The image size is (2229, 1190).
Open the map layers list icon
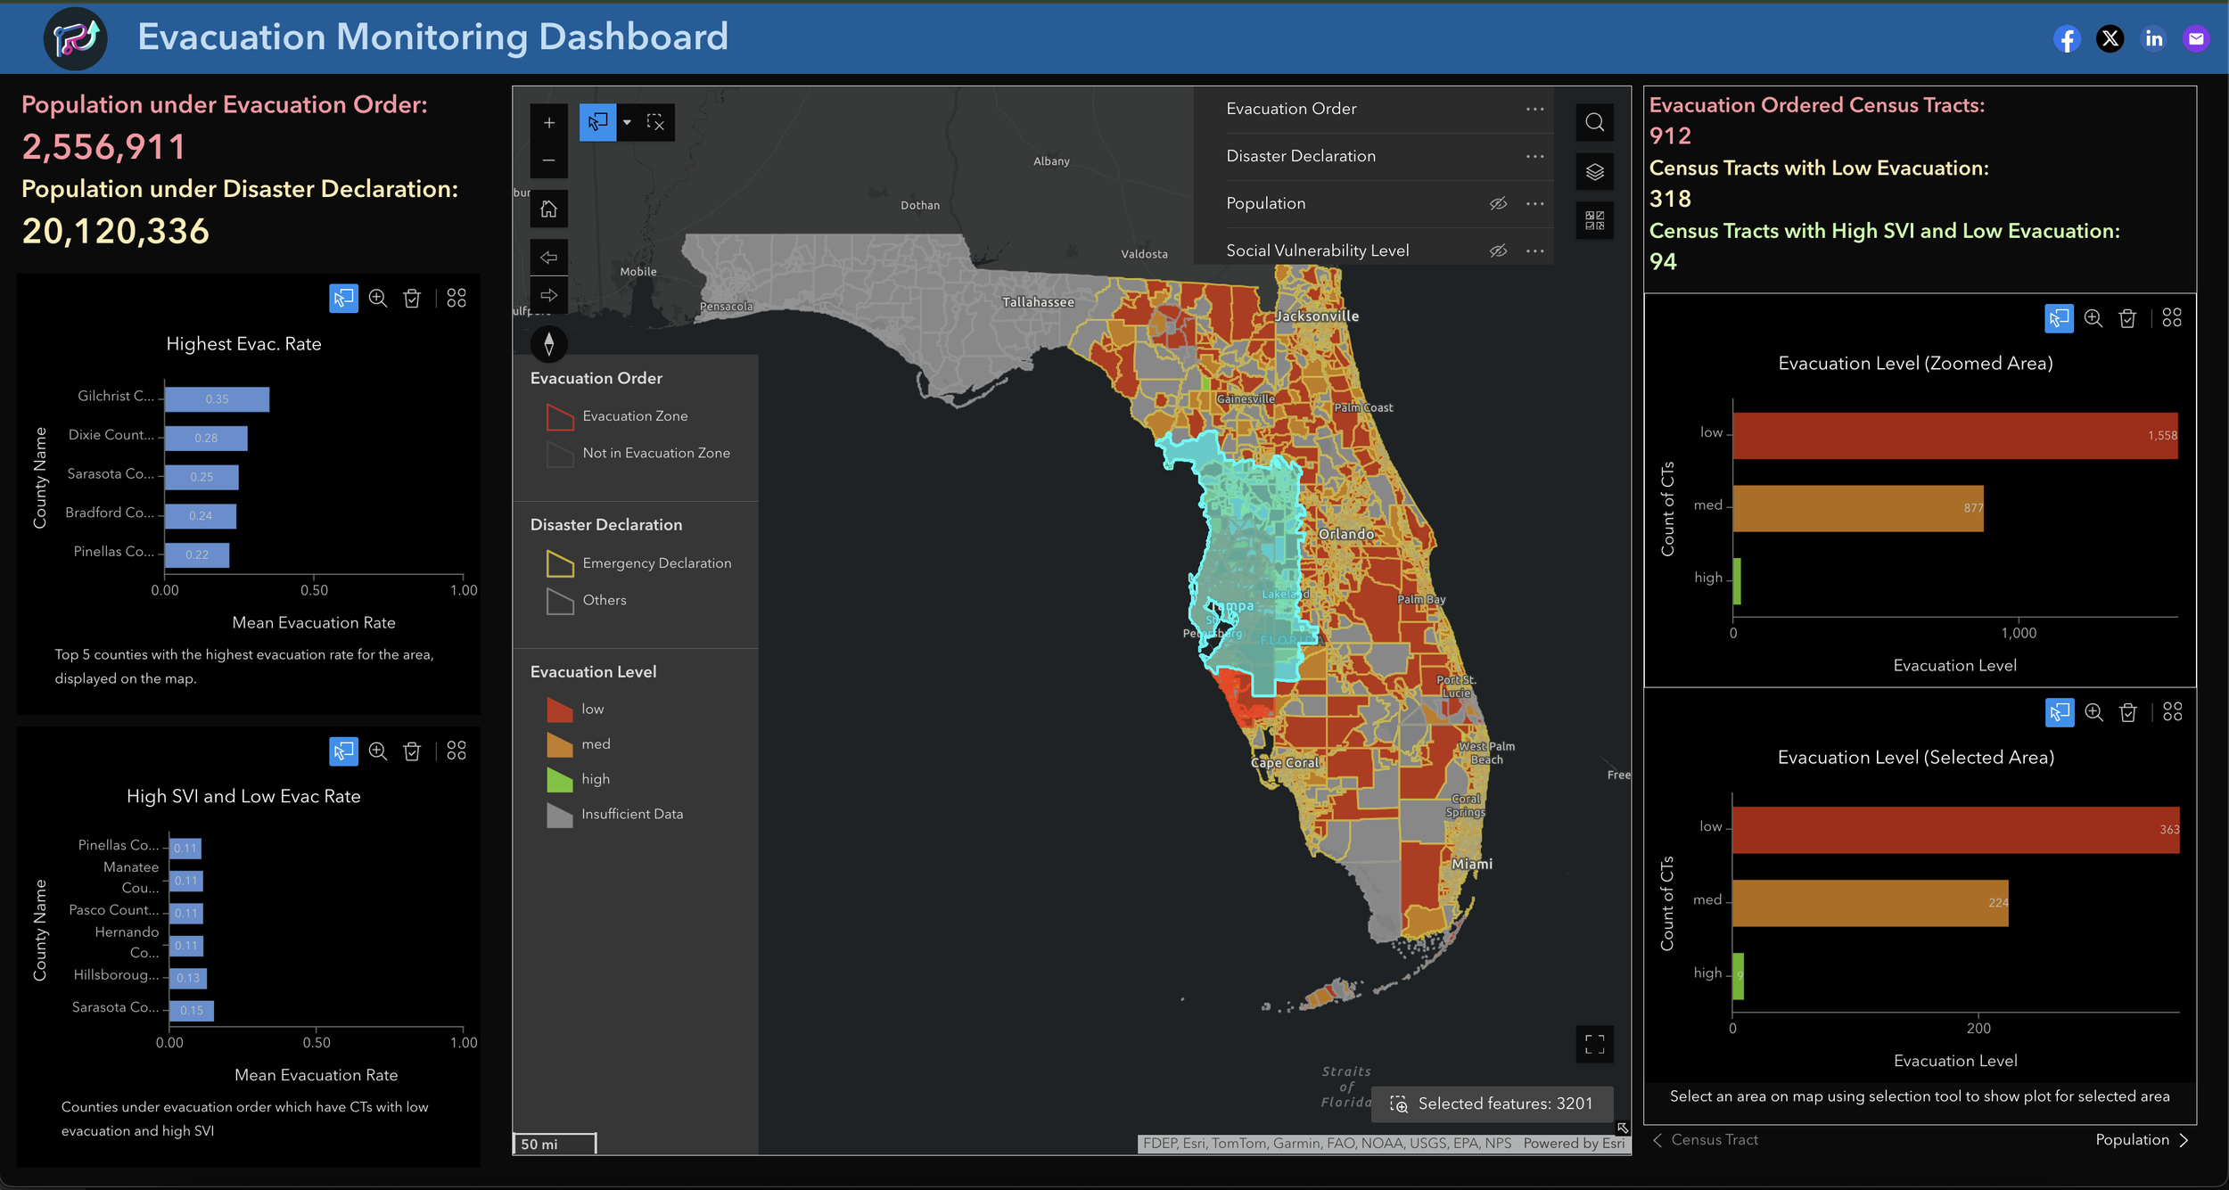point(1594,171)
